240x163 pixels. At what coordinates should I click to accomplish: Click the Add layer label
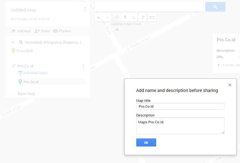click(x=24, y=31)
